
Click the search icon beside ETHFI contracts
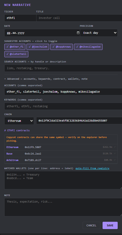pyautogui.click(x=5, y=130)
